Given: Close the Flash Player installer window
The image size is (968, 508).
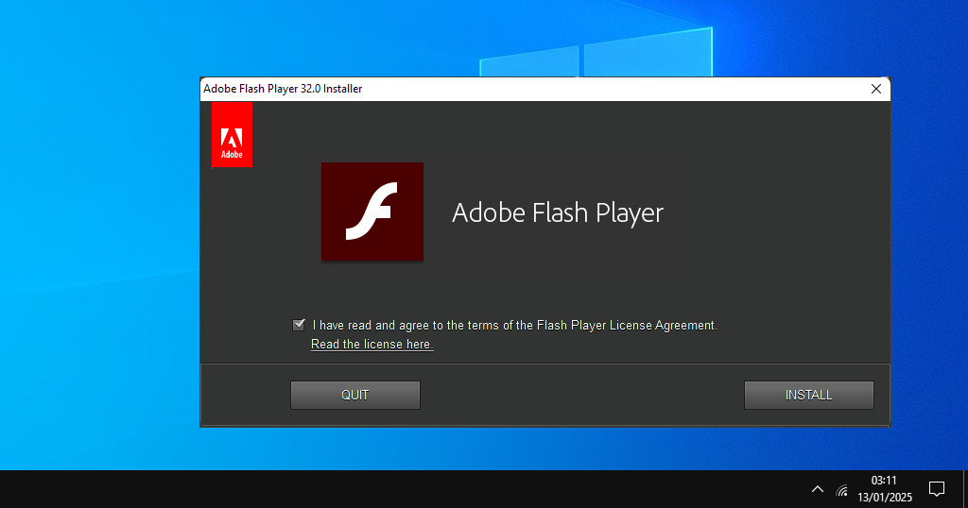Looking at the screenshot, I should (876, 89).
